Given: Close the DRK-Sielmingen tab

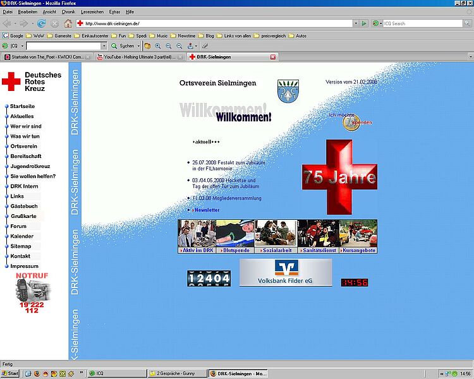Looking at the screenshot, I should point(273,57).
